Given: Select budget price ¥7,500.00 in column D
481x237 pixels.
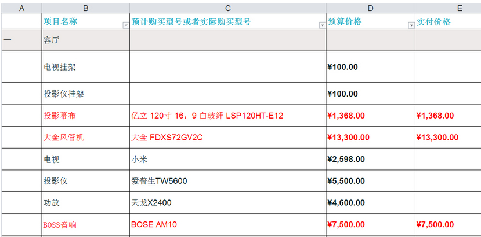Looking at the screenshot, I should pos(371,225).
